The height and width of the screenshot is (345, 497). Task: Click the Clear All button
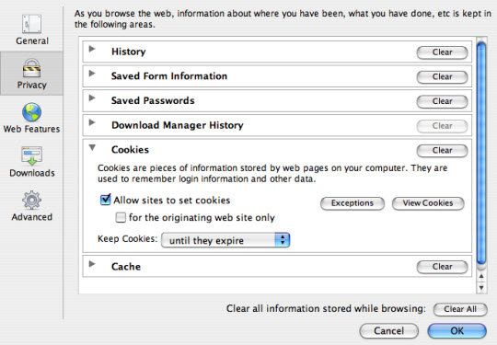[x=460, y=309]
